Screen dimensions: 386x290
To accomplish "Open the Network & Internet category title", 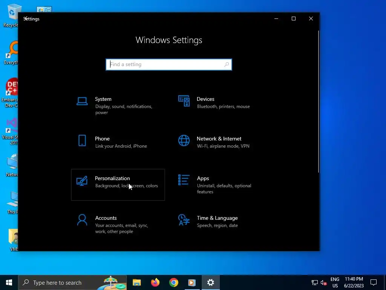I will coord(219,139).
